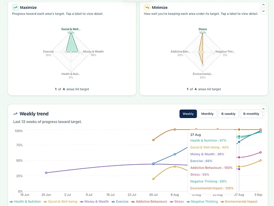Click the '3 Sep' x-axis date label
The image size is (274, 206).
258,195
